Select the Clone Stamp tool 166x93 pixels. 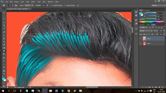[4, 38]
